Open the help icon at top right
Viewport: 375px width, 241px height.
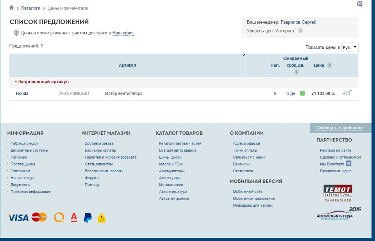[360, 4]
